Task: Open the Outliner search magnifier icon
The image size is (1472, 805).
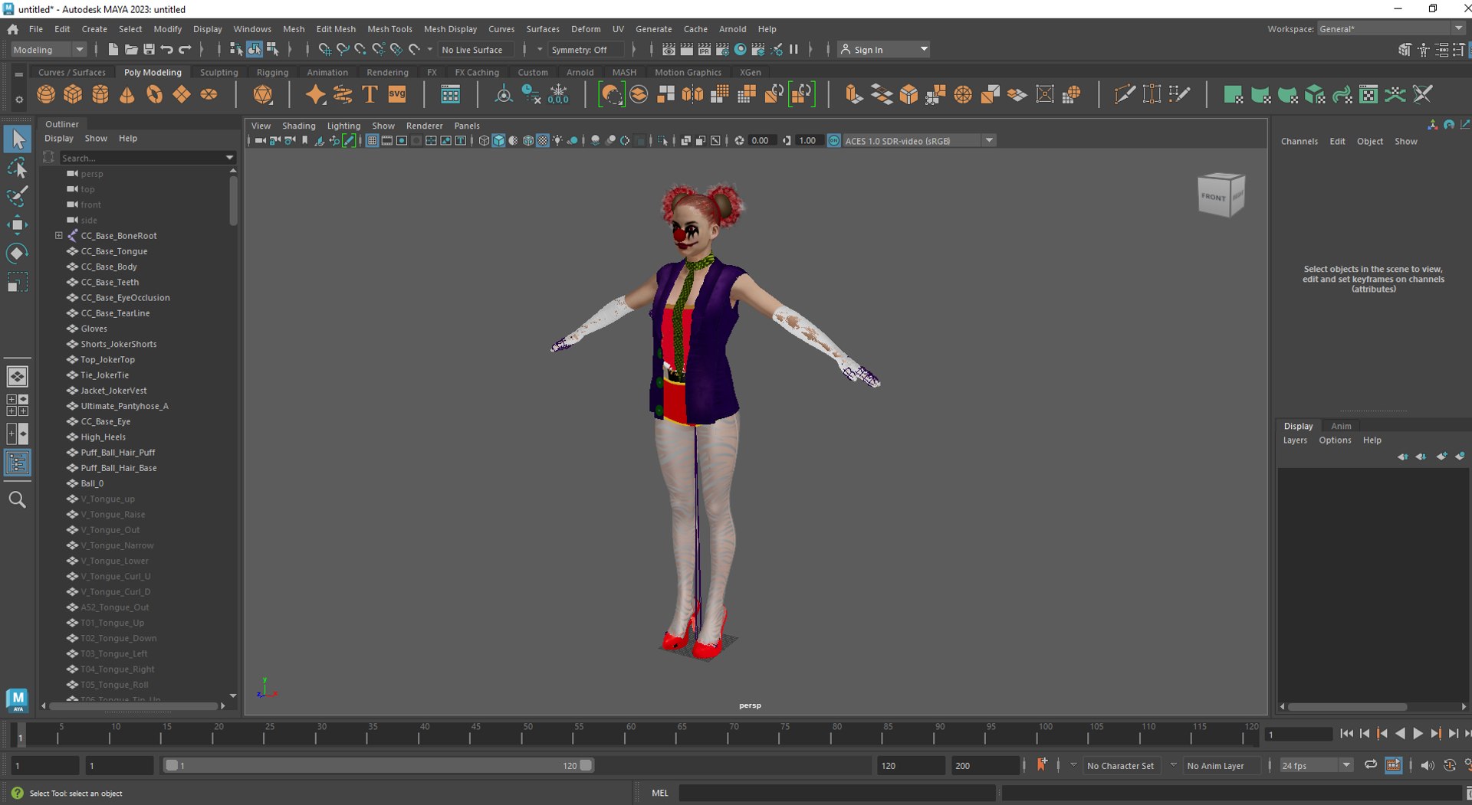Action: click(x=17, y=499)
